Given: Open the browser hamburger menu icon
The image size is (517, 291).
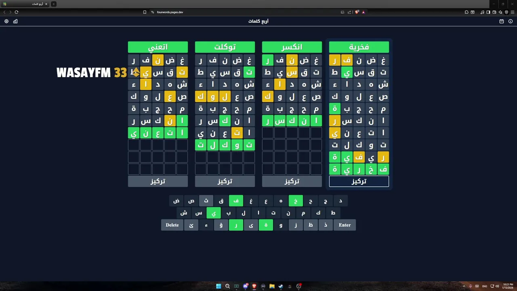Looking at the screenshot, I should tap(513, 12).
